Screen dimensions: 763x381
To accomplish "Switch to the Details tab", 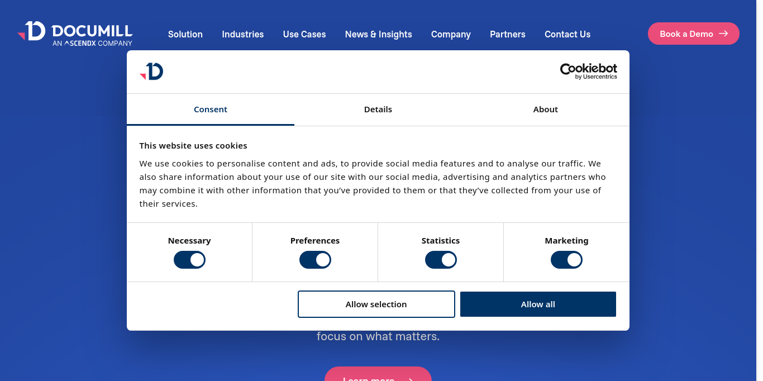I will tap(378, 109).
